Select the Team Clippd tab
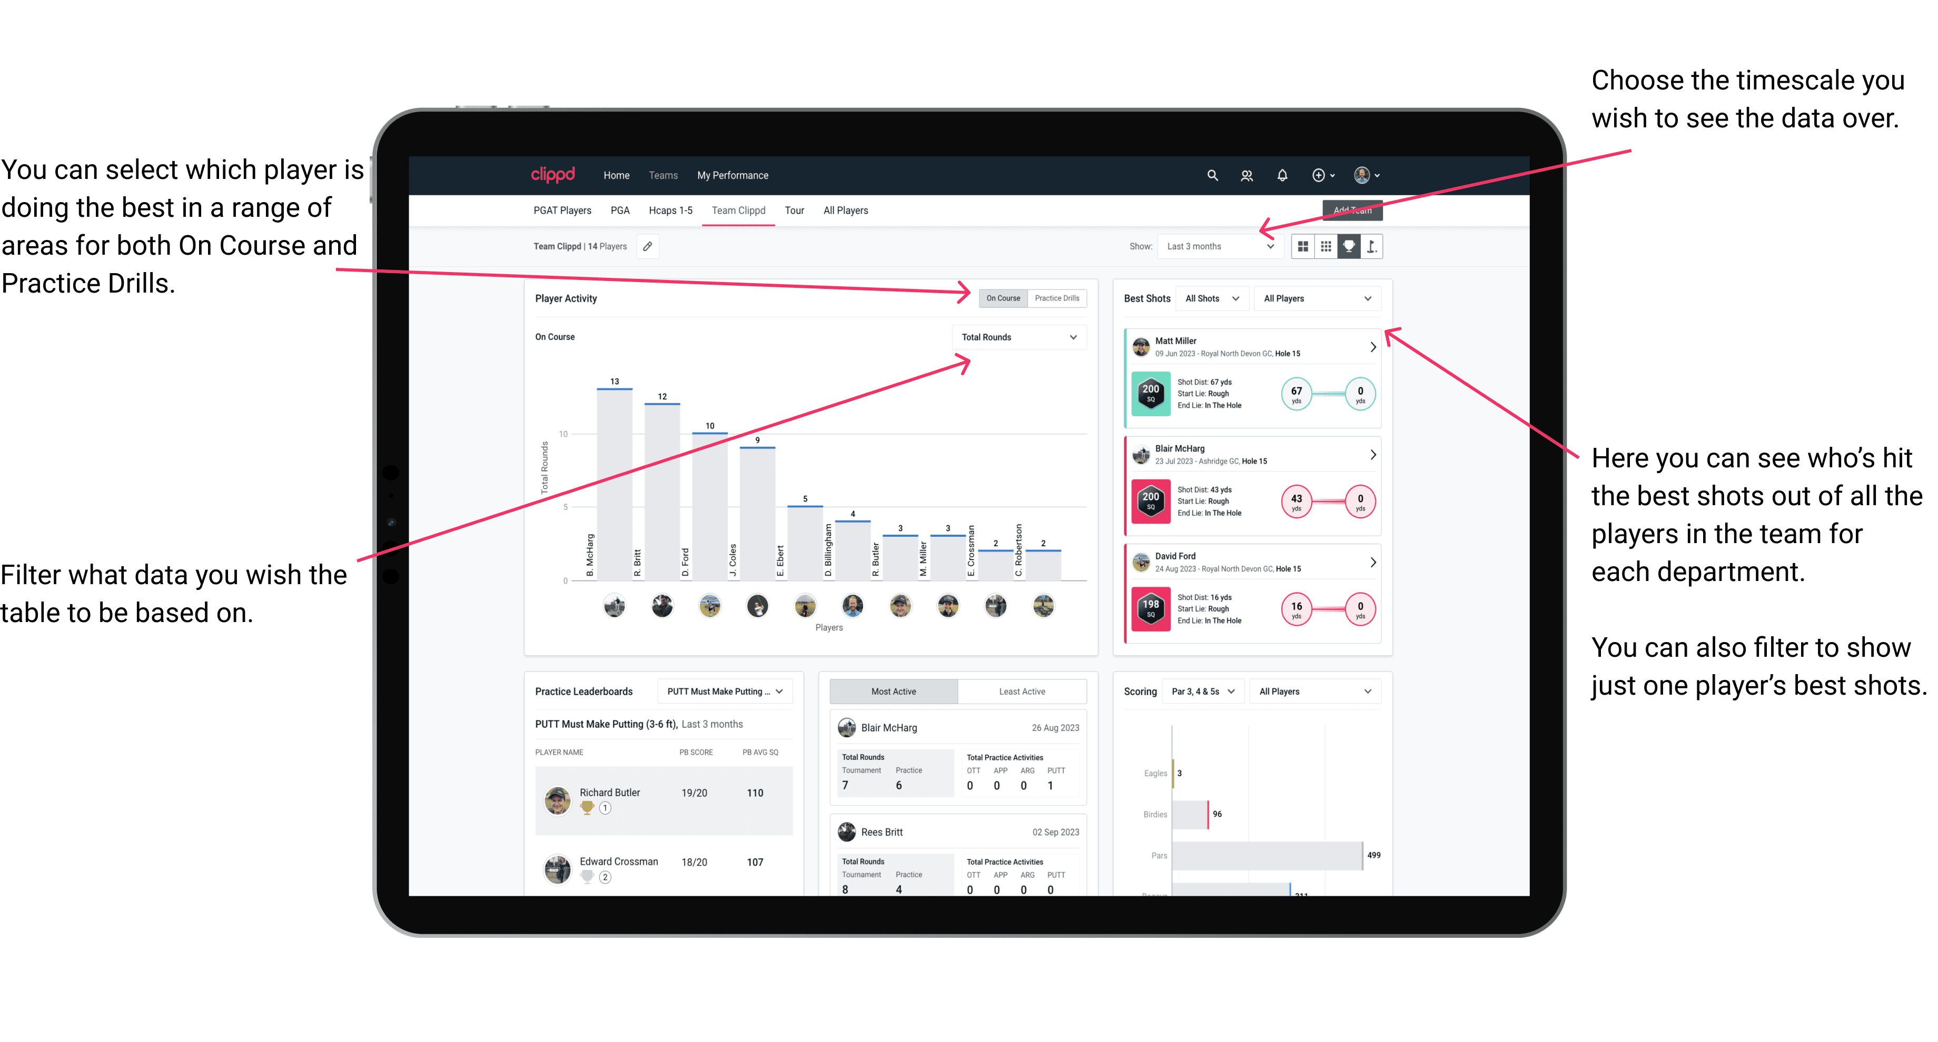The height and width of the screenshot is (1042, 1938). pyautogui.click(x=739, y=212)
